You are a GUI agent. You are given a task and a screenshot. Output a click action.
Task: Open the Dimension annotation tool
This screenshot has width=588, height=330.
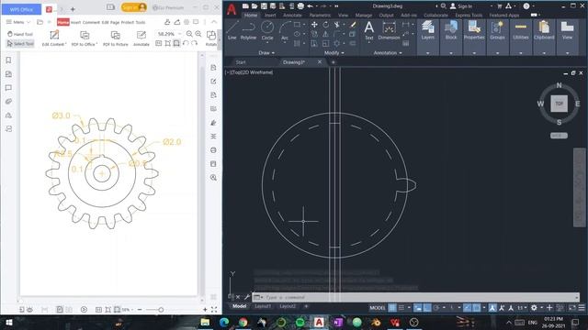[389, 30]
